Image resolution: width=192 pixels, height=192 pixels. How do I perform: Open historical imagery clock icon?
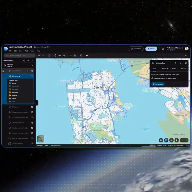point(49,55)
